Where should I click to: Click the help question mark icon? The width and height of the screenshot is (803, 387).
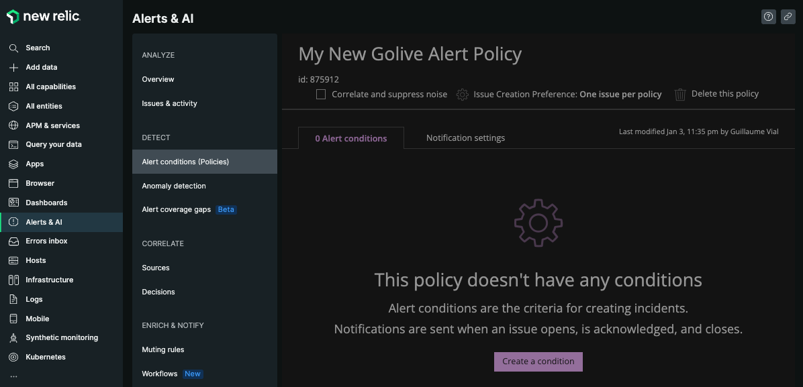point(769,17)
